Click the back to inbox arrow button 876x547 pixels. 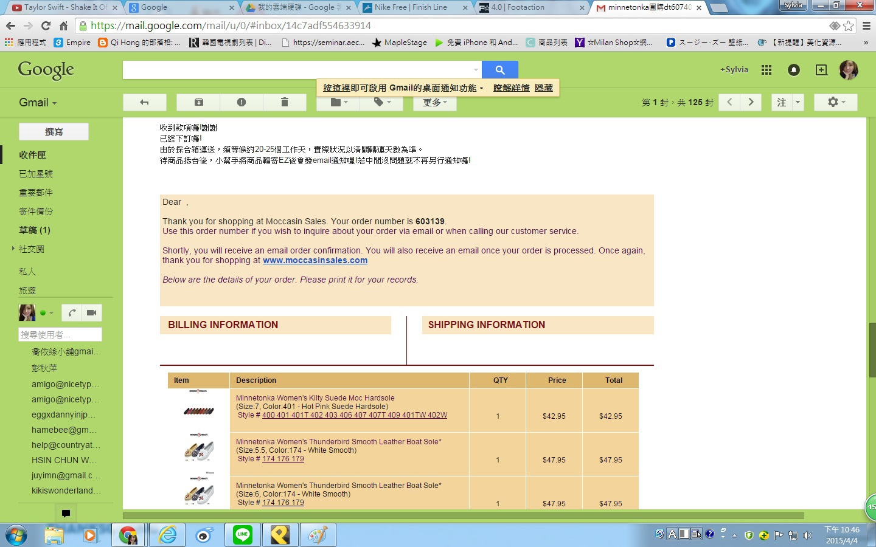click(x=144, y=102)
